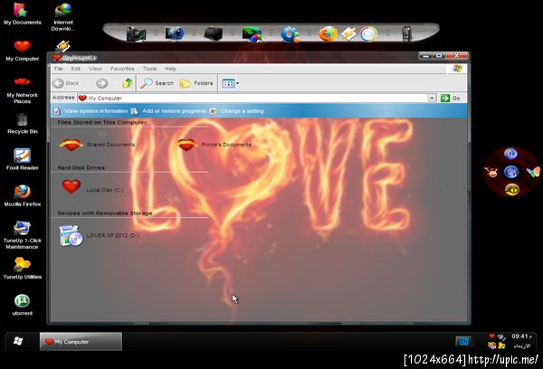
Task: Open Windows Media Player dock icon
Action: pos(368,34)
